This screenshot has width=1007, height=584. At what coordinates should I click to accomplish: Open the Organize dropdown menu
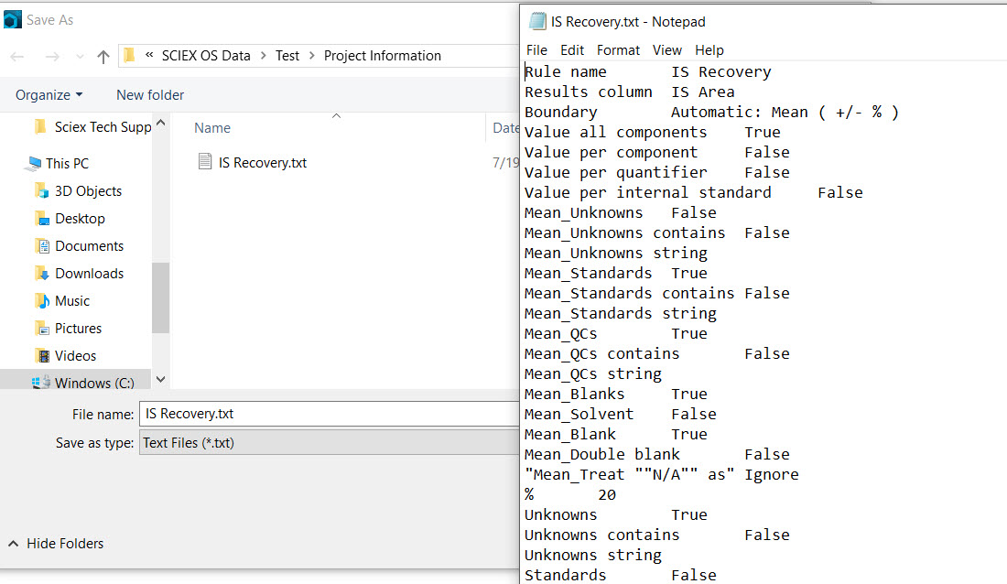click(49, 95)
